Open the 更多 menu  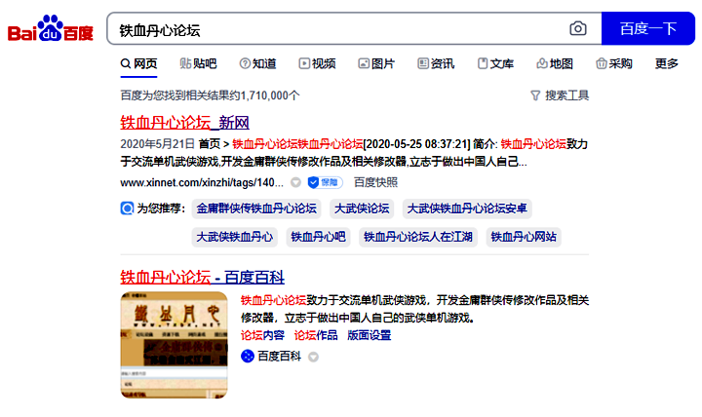click(x=667, y=64)
